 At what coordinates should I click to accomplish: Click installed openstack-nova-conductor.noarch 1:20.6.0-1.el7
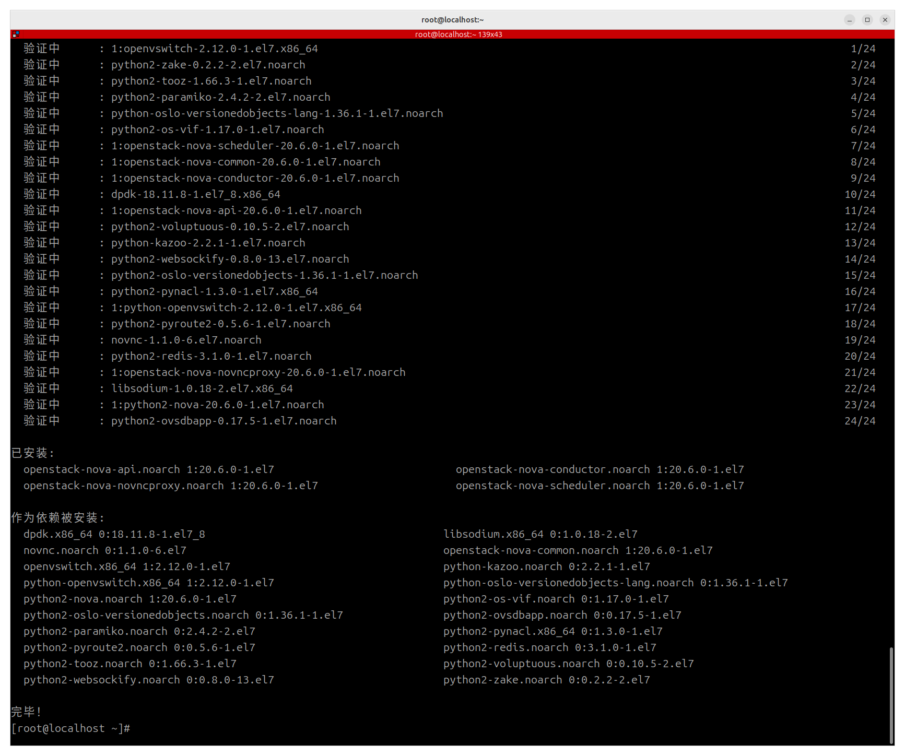point(600,469)
